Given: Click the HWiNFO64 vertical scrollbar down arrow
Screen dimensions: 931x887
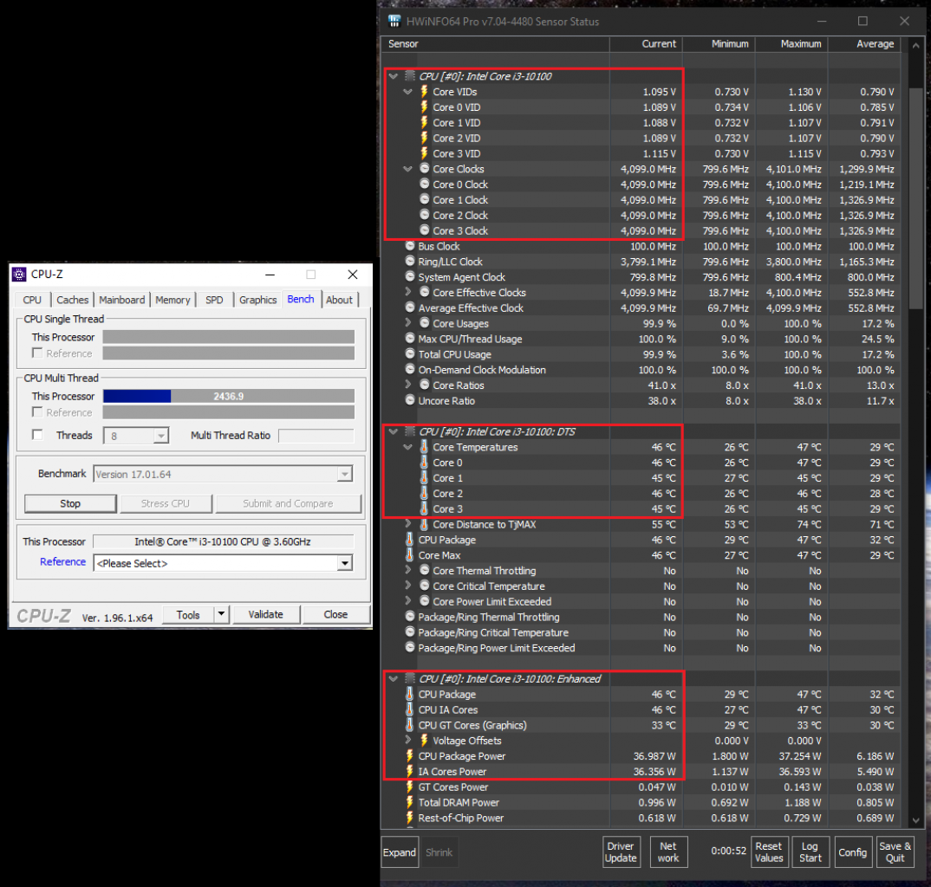Looking at the screenshot, I should click(x=915, y=820).
